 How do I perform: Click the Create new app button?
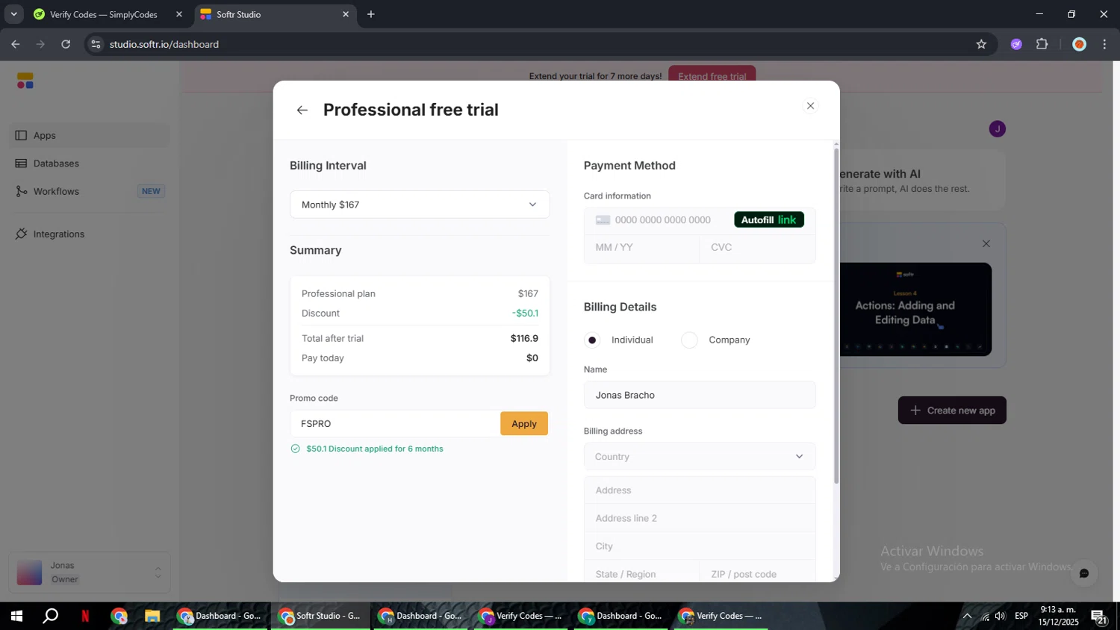tap(952, 411)
